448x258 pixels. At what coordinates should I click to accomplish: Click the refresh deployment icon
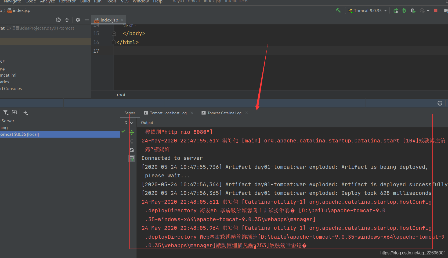pos(132,150)
